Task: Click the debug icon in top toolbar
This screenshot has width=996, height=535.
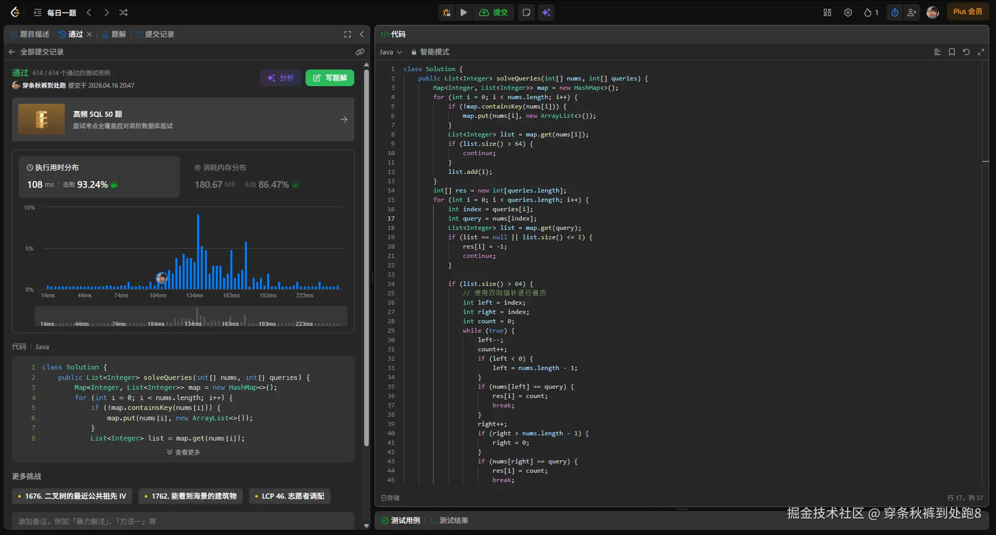Action: tap(446, 12)
